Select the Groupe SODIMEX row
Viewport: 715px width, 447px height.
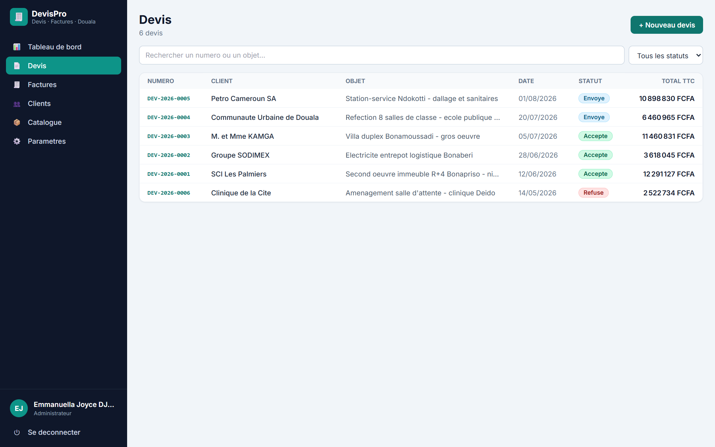(421, 155)
